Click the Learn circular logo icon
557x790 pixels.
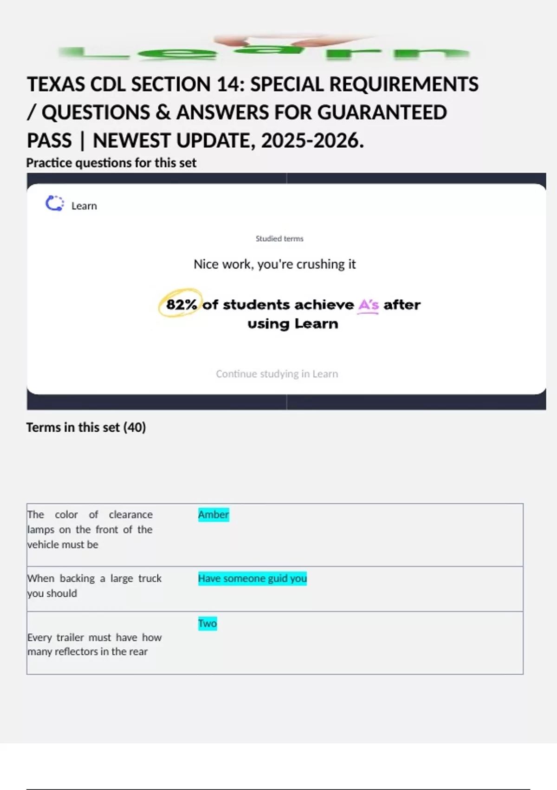click(x=54, y=204)
